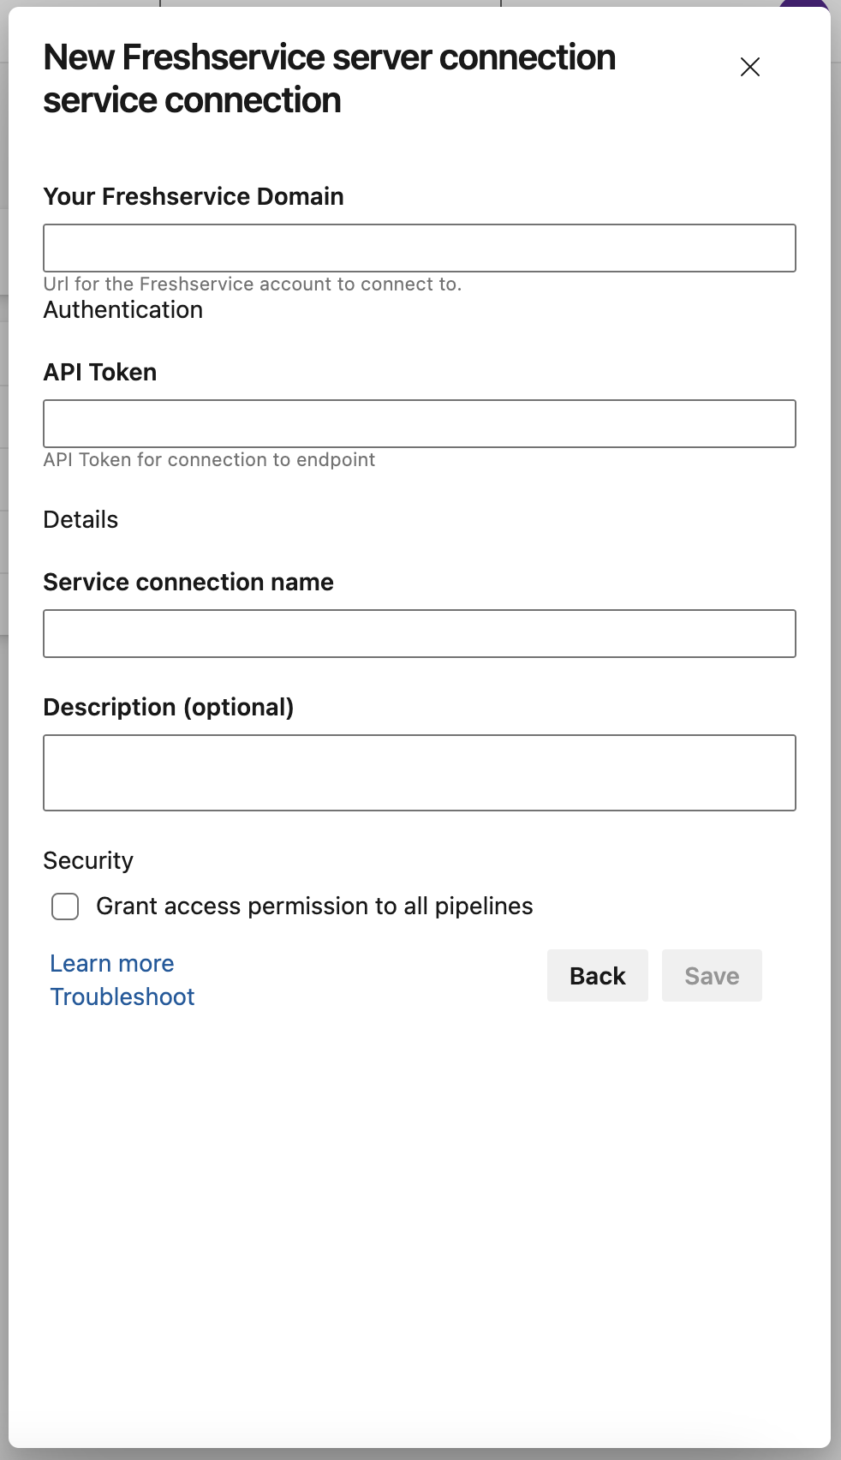Click the 'Url for the Freshservice account' hint text
Screen dimensions: 841x1460
[253, 284]
